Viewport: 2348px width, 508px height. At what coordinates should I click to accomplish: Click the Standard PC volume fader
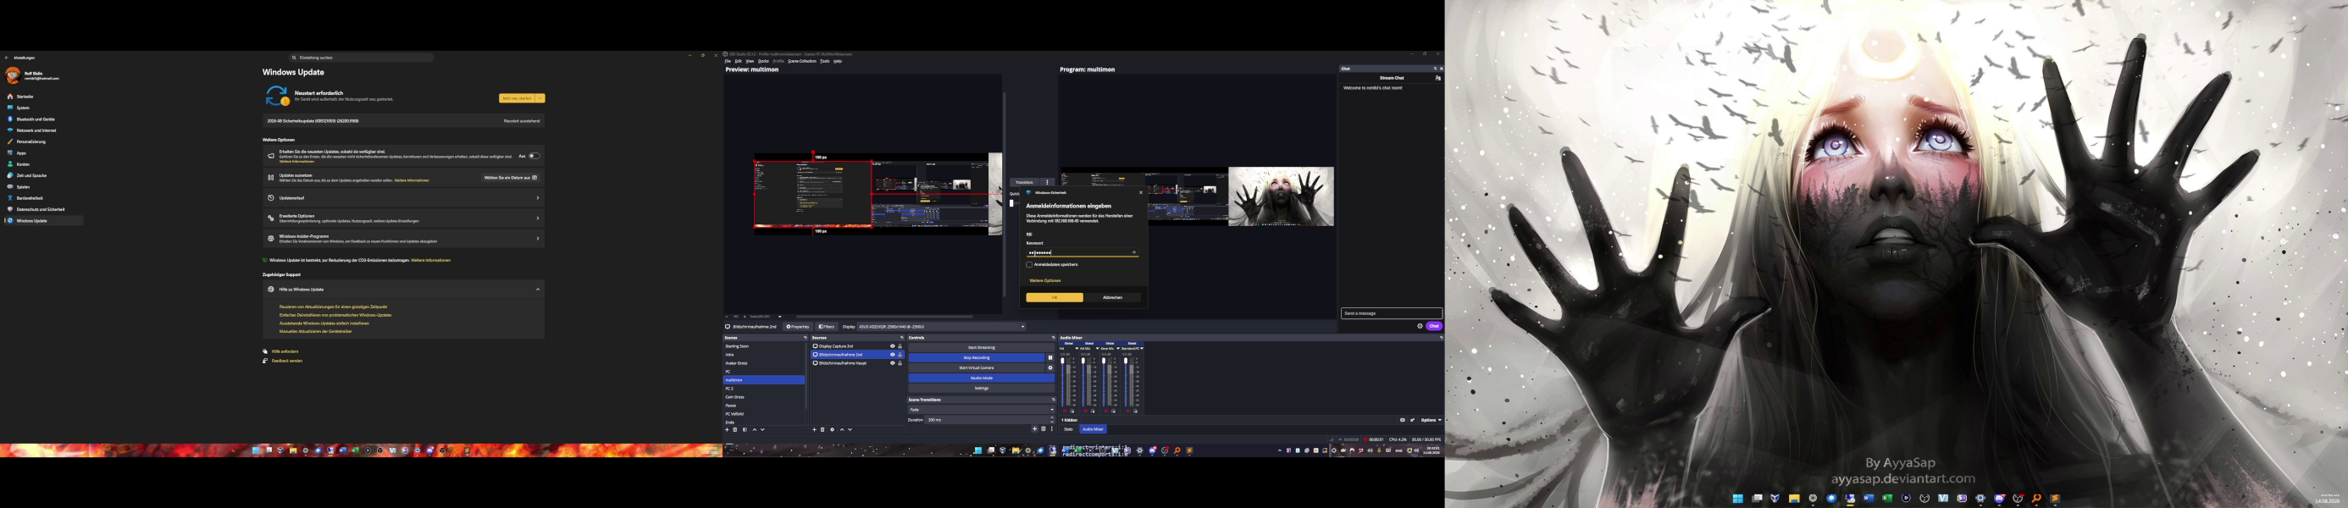point(1127,383)
